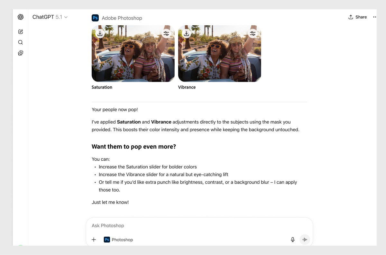The width and height of the screenshot is (386, 255).
Task: Download the Vibrance image
Action: [x=186, y=33]
